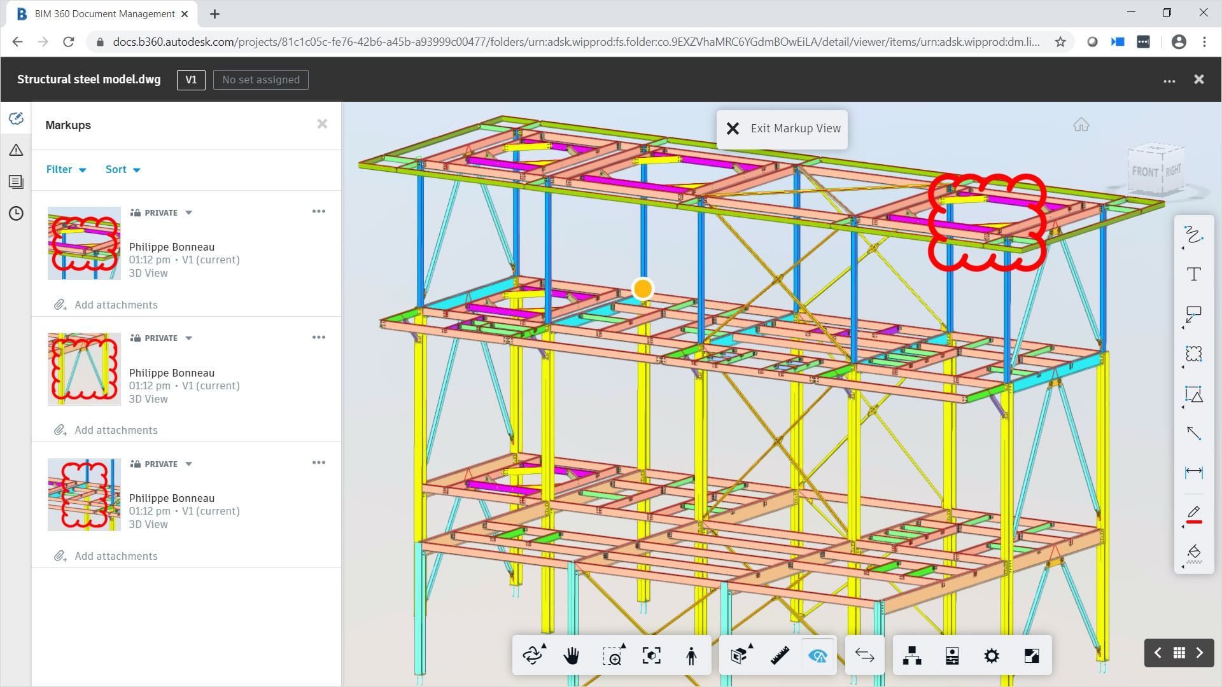This screenshot has width=1222, height=687.
Task: Expand privacy dropdown on first markup
Action: tap(188, 212)
